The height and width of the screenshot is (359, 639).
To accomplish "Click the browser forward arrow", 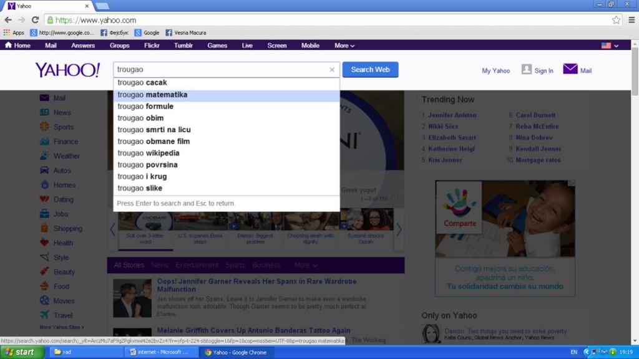I will [x=22, y=20].
